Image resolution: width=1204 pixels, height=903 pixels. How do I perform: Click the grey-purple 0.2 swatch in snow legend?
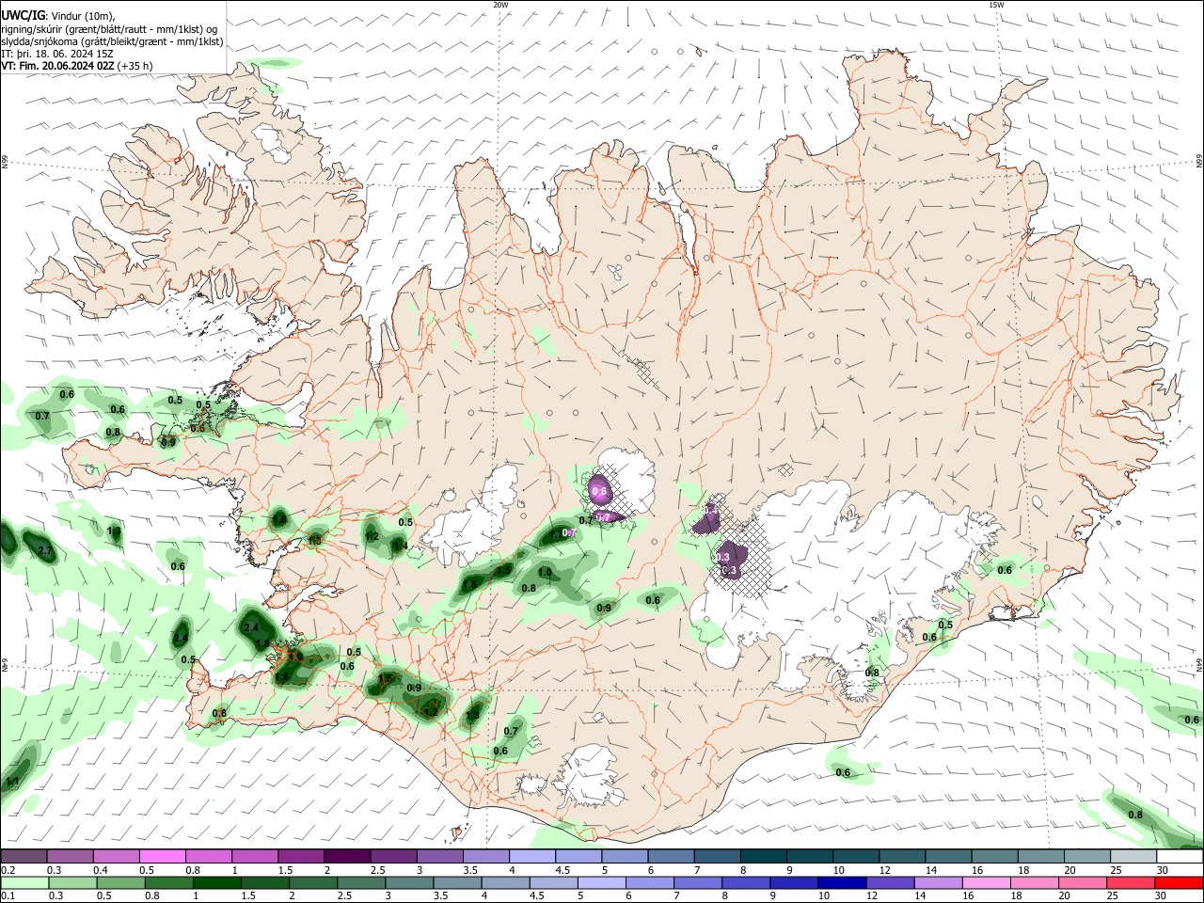[24, 856]
